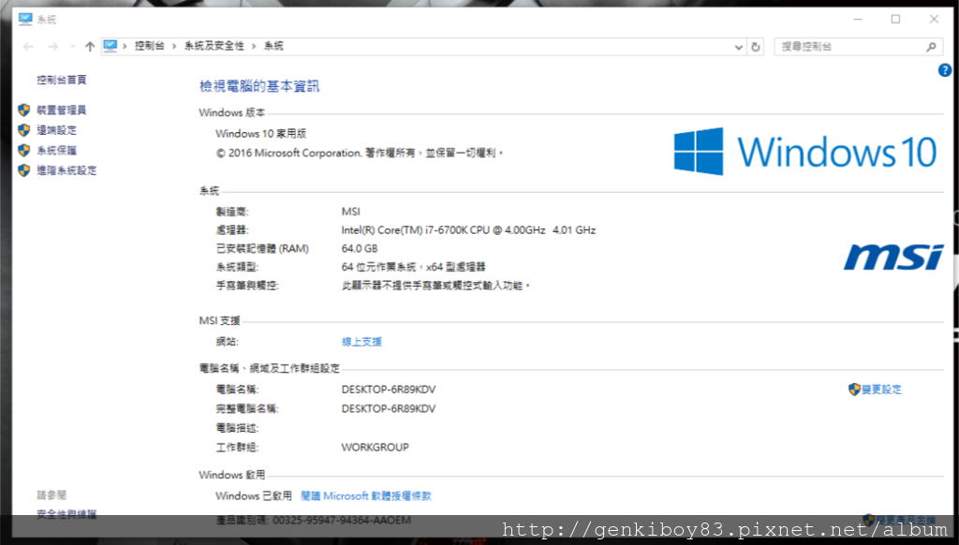
Task: Click the shield icon beside 系統保護
Action: [x=23, y=151]
